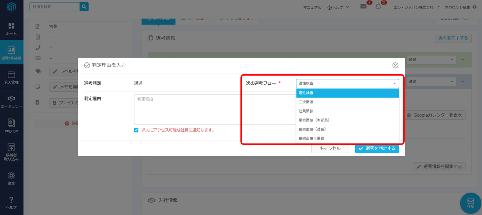Expand the 次の選考フロー dropdown box
The height and width of the screenshot is (215, 482).
(347, 83)
